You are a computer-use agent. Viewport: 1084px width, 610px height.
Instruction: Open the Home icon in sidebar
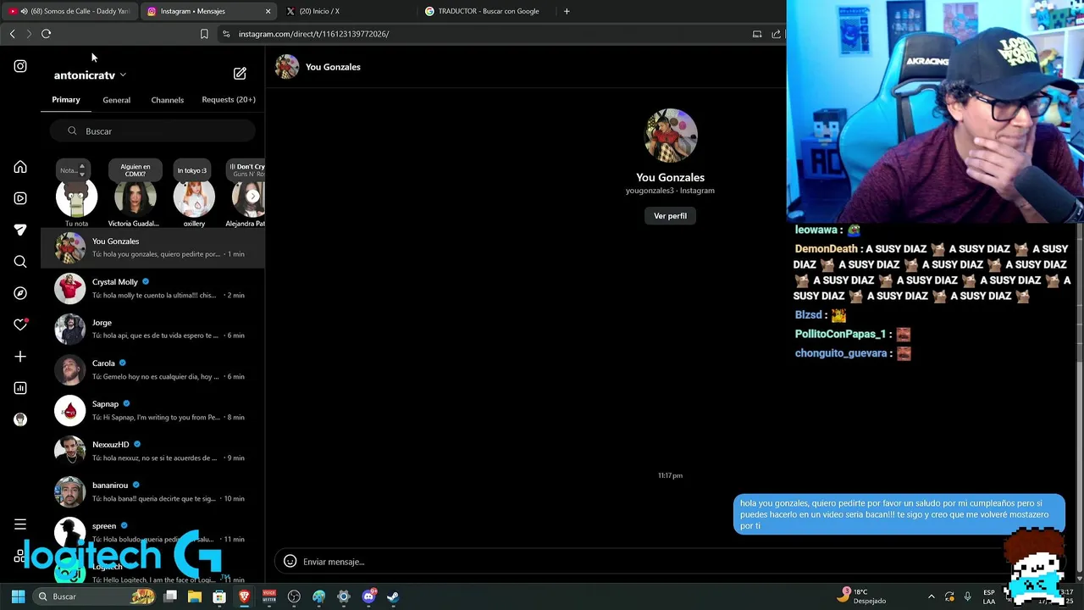pos(20,167)
